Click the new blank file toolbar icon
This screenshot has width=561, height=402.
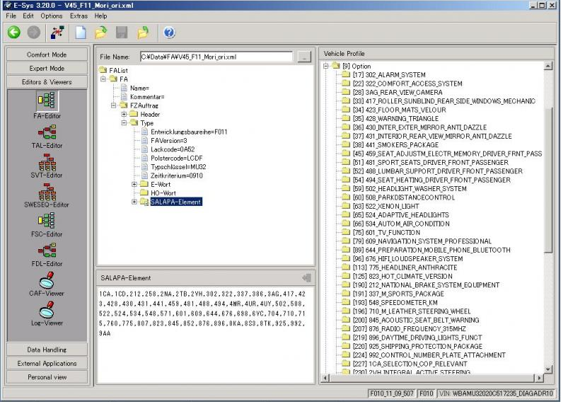(81, 33)
